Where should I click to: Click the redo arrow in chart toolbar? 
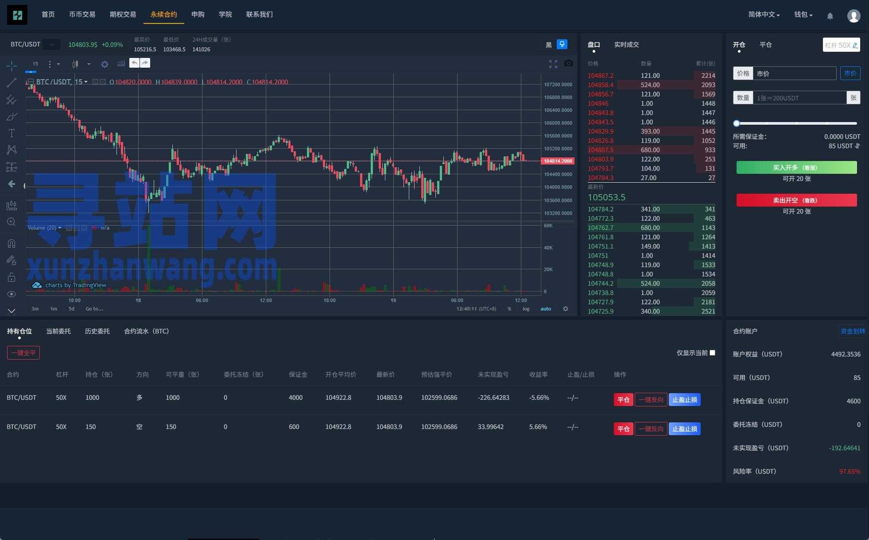[x=145, y=63]
